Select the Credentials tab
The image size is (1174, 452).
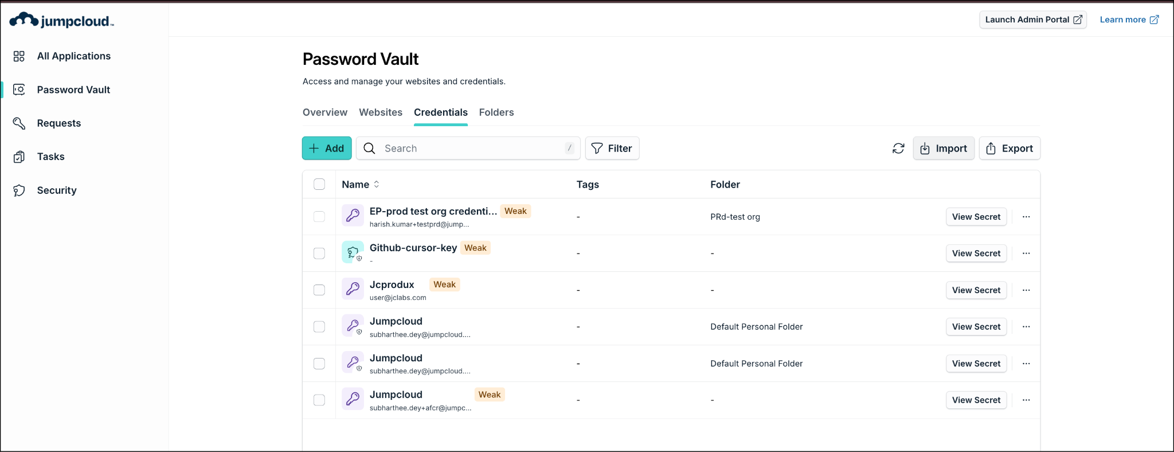coord(441,112)
